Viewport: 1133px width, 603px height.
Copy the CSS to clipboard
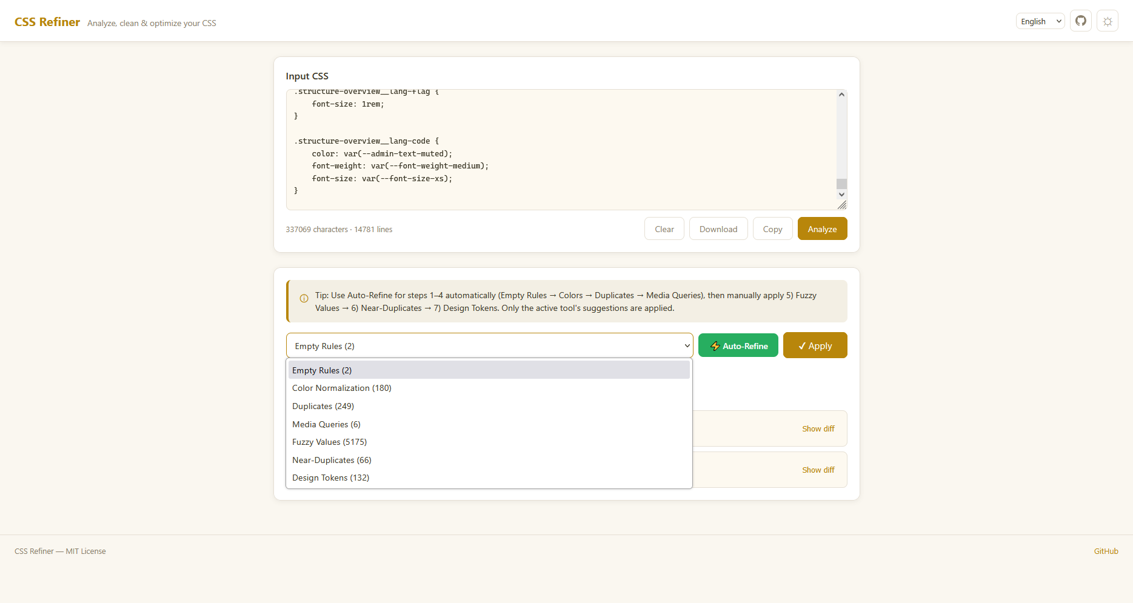[772, 228]
